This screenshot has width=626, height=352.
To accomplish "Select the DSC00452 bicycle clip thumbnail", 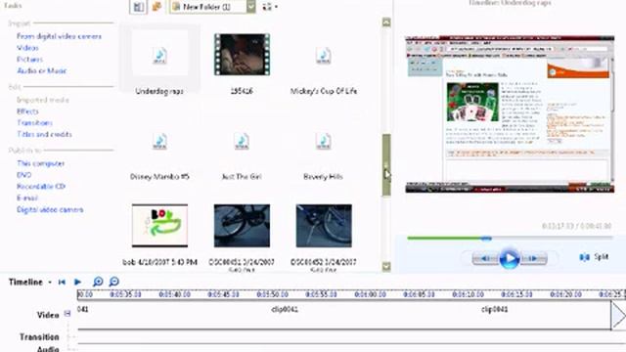I will (324, 226).
